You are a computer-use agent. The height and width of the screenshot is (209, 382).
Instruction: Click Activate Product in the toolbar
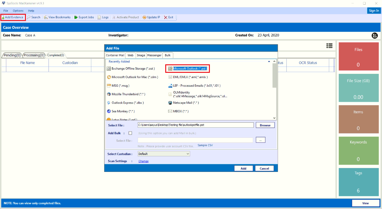125,17
